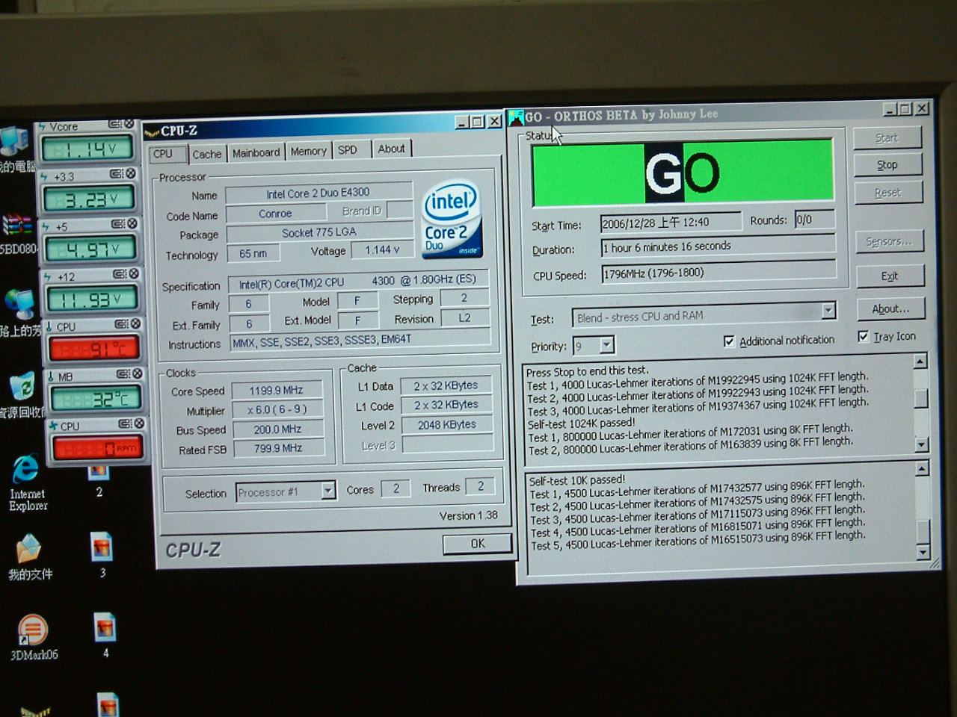Open the Memory tab in CPU-Z

[308, 151]
